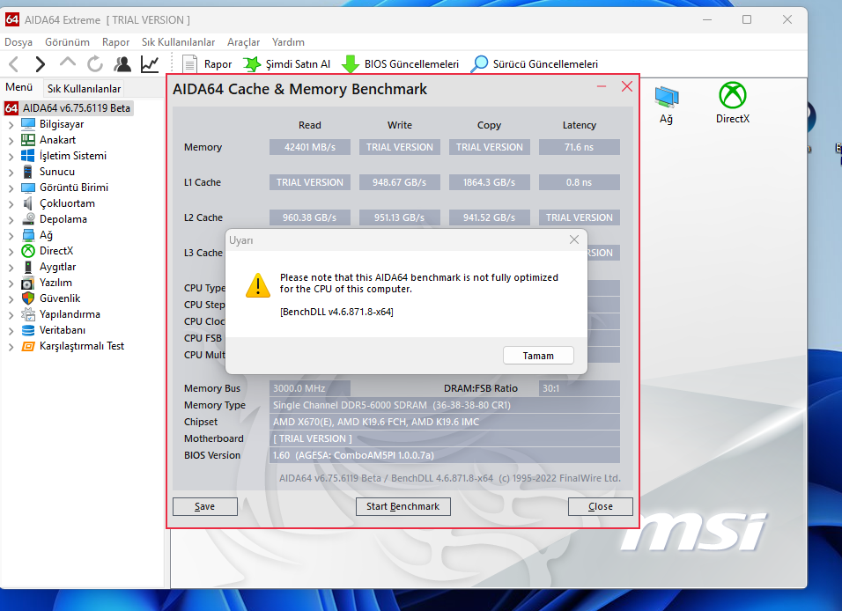
Task: Expand the tree's Ağ node chevron
Action: coord(11,236)
